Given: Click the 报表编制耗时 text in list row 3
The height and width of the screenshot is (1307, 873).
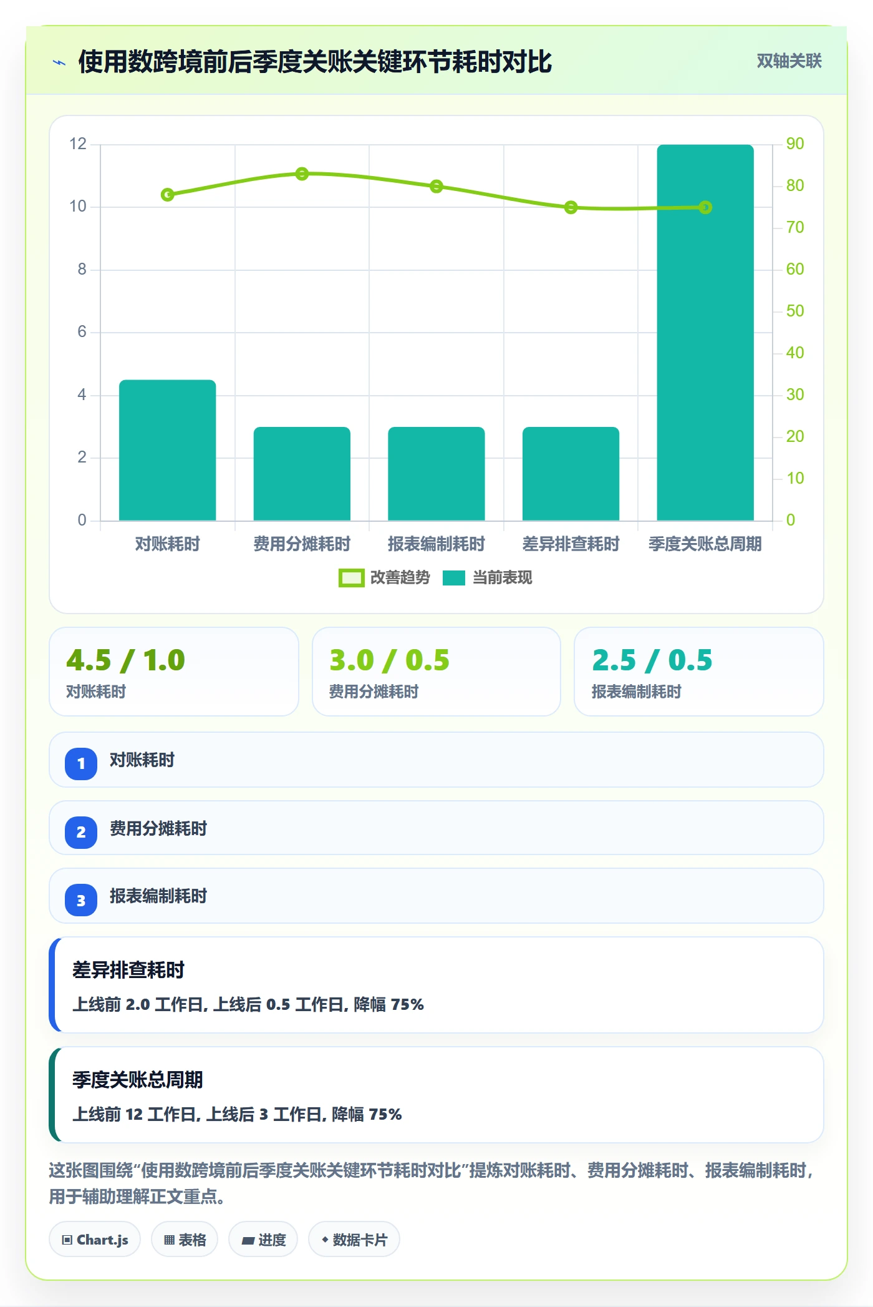Looking at the screenshot, I should tap(158, 896).
